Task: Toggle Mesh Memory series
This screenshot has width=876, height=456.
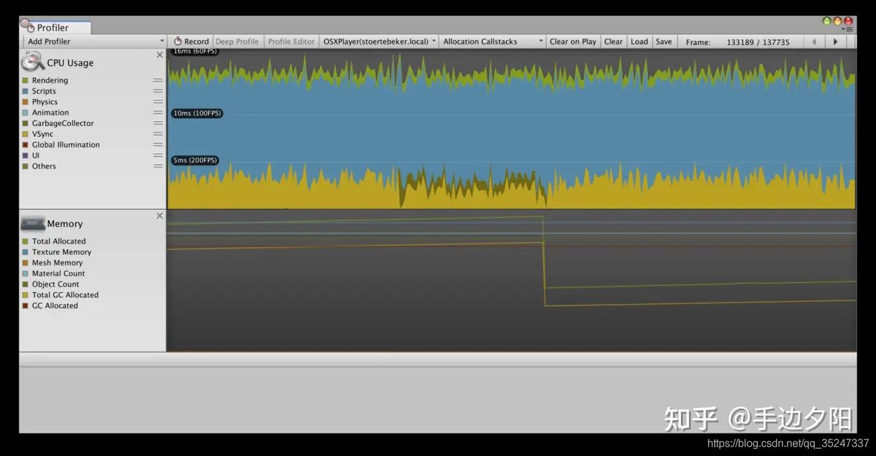Action: [25, 263]
